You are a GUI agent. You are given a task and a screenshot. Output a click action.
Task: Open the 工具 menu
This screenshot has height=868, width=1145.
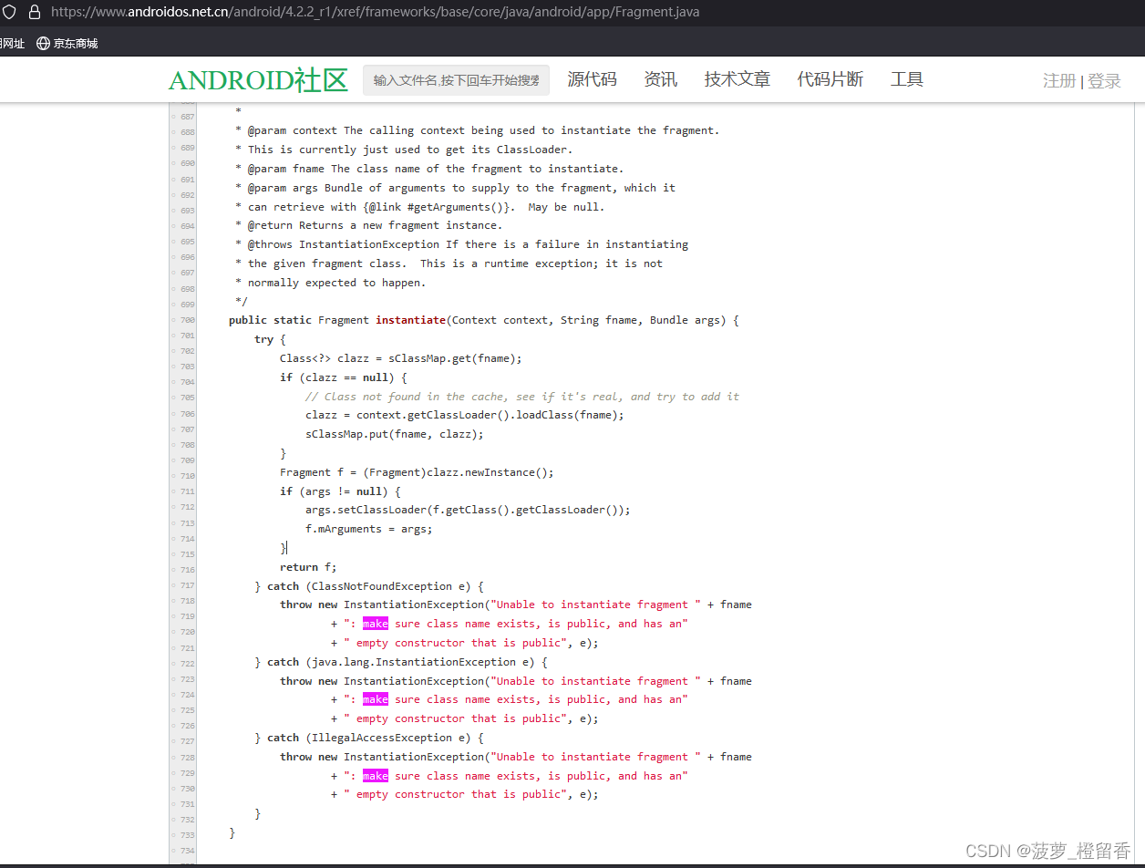pyautogui.click(x=907, y=79)
